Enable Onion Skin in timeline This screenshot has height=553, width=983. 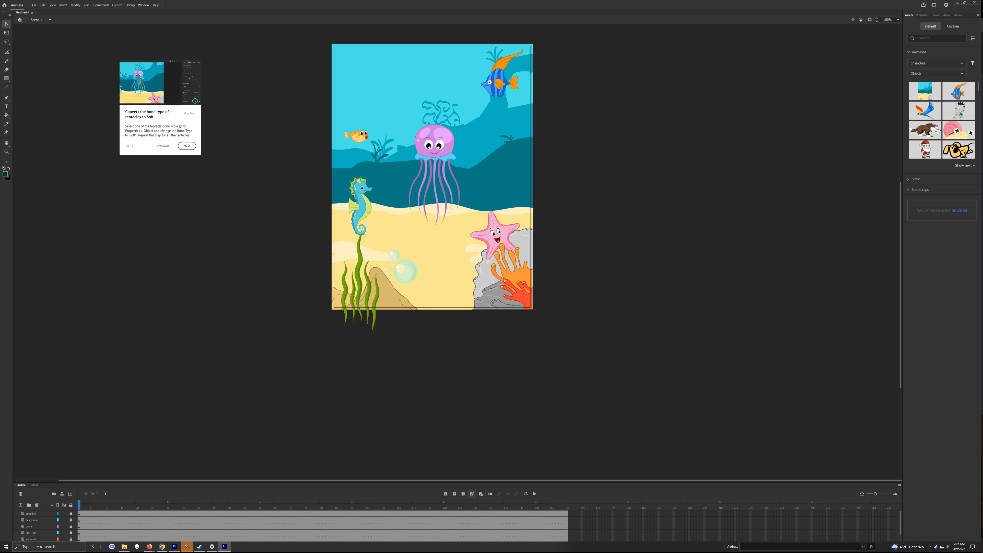(x=490, y=494)
